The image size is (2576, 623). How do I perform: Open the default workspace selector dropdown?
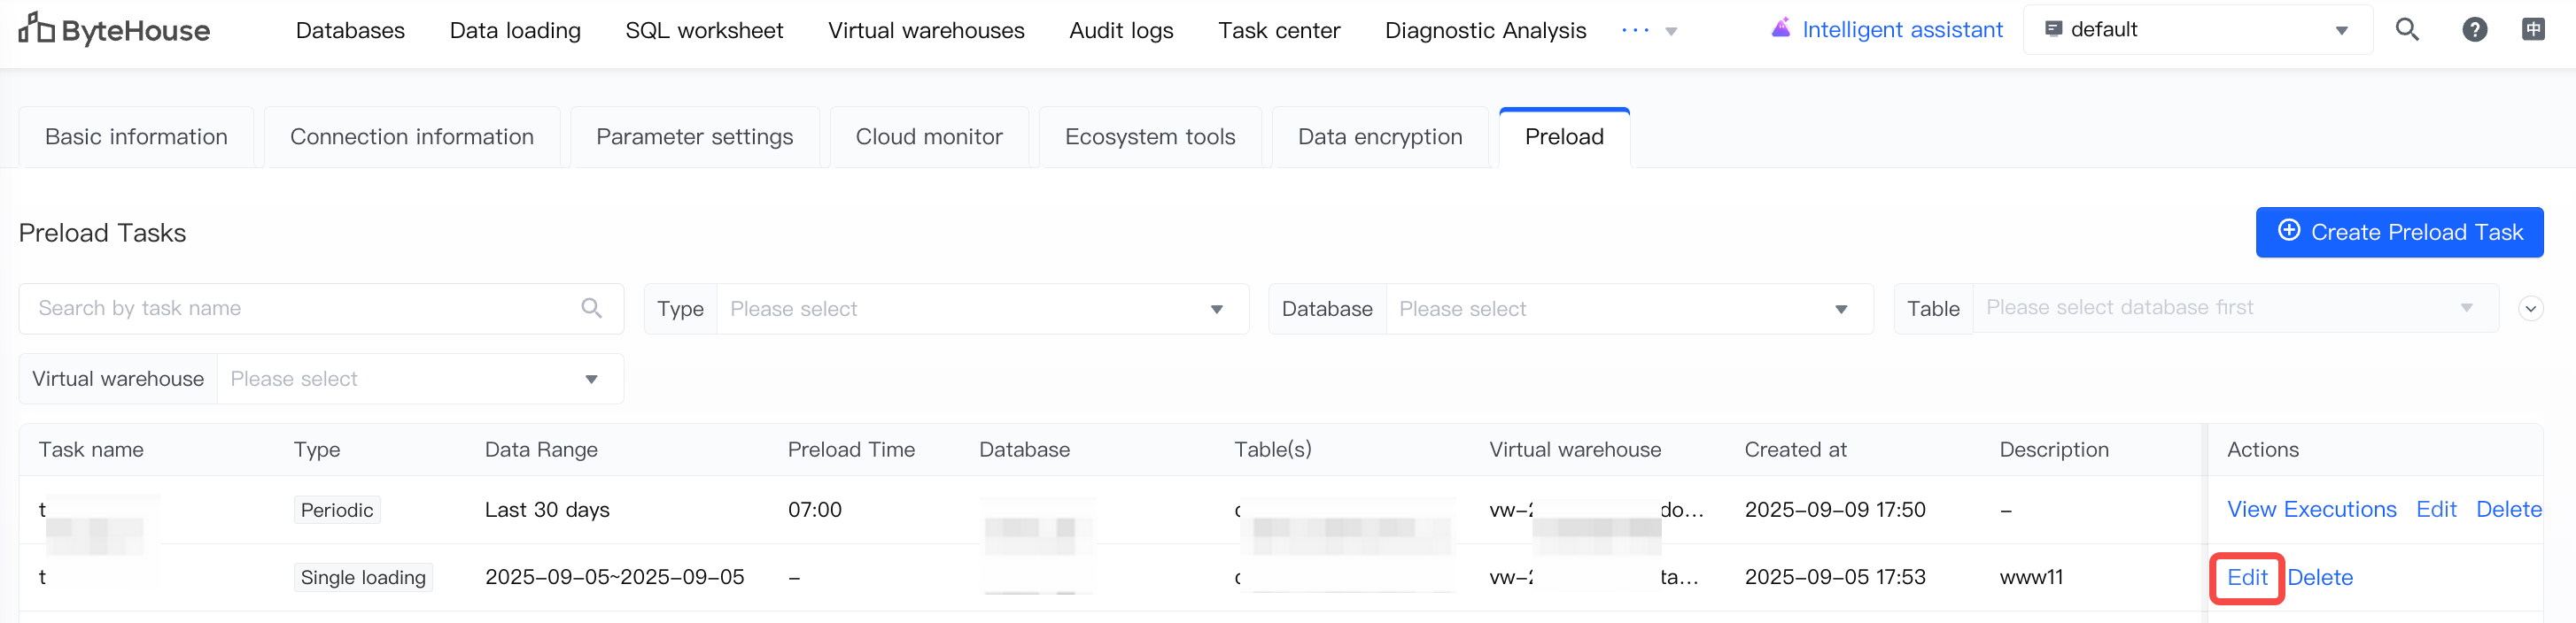pyautogui.click(x=2197, y=30)
